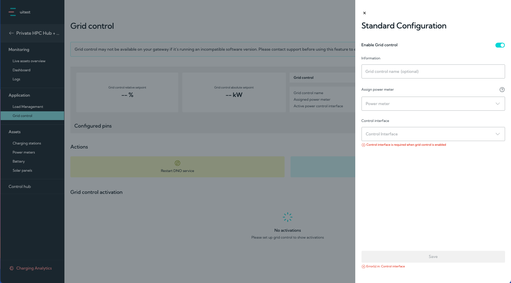The width and height of the screenshot is (511, 283).
Task: Open the Solar panels page
Action: 22,170
